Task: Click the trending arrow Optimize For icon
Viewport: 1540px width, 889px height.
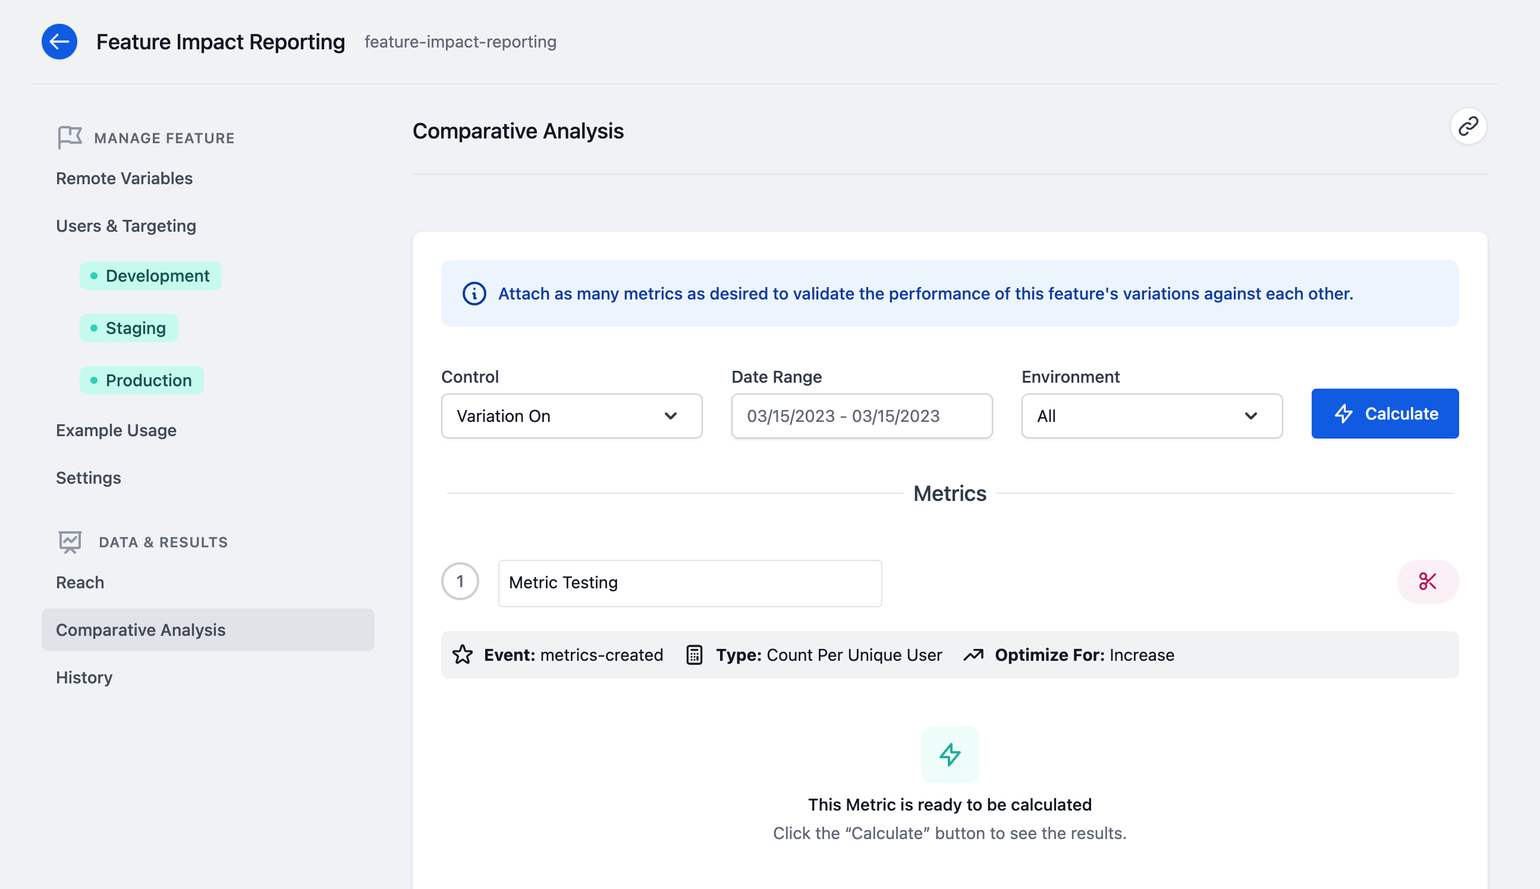Action: click(x=973, y=654)
